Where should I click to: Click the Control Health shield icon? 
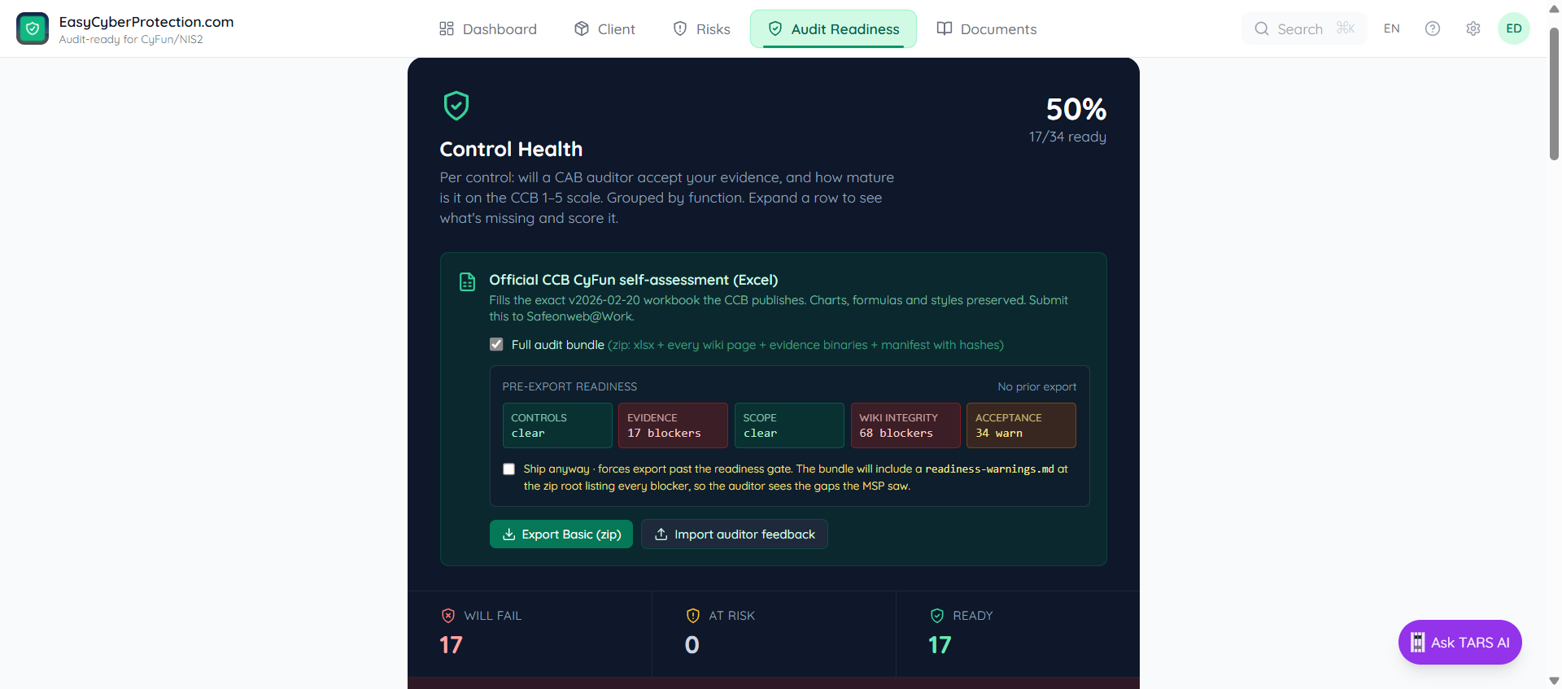[456, 105]
